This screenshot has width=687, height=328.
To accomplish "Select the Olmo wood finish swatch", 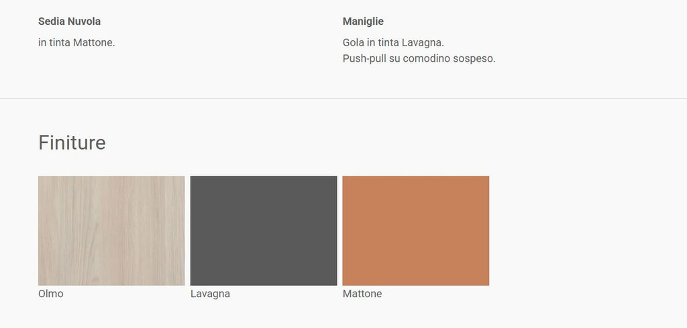I will 111,231.
